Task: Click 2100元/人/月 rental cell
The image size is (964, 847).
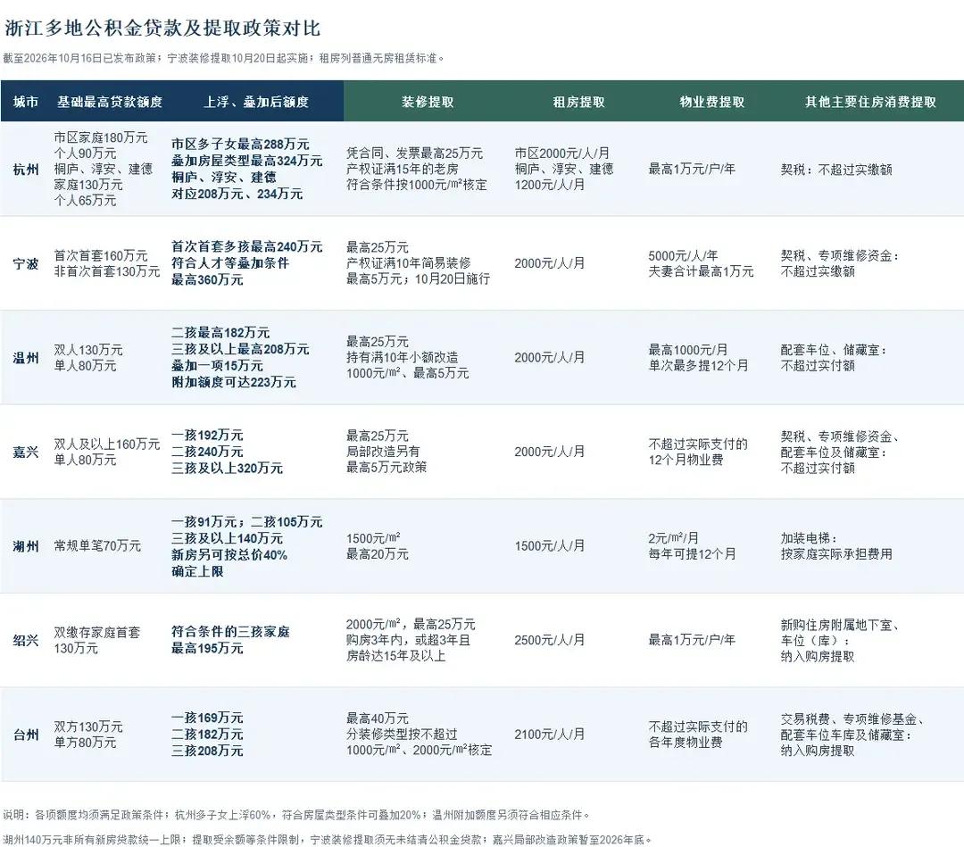Action: point(550,735)
